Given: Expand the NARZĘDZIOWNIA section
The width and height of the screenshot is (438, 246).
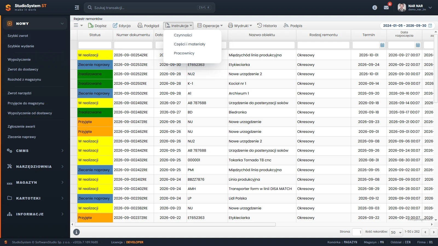Looking at the screenshot, I should click(35, 166).
